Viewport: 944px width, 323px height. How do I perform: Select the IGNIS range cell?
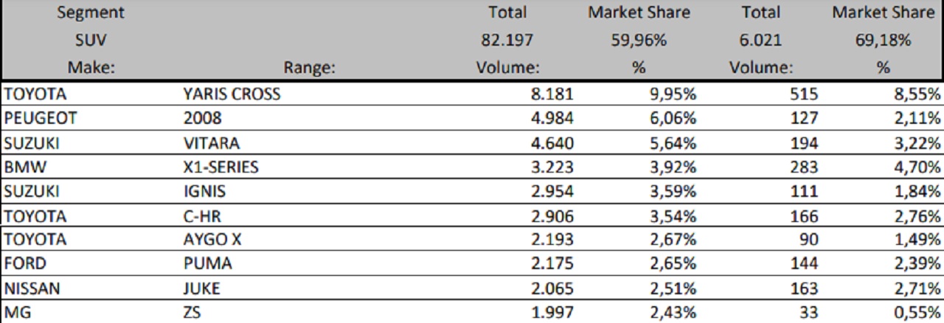[x=204, y=192]
